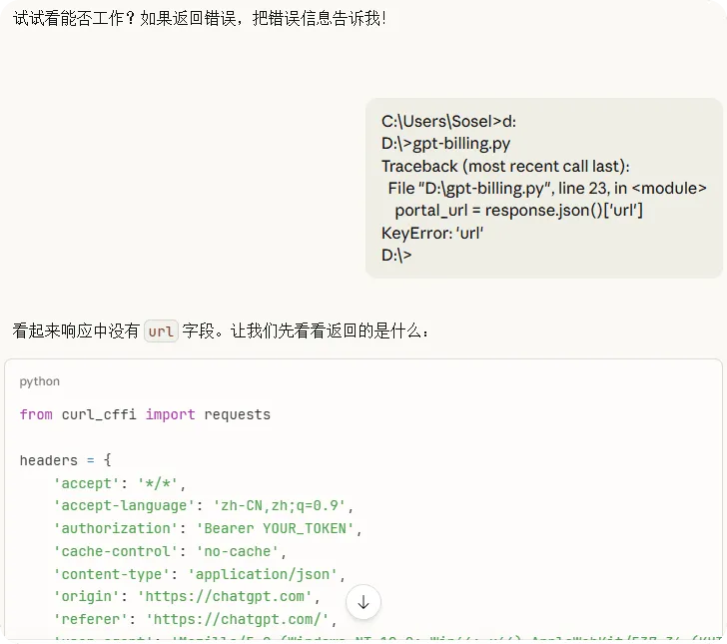The image size is (727, 644).
Task: Click the 'KeyError: 'url'' line in the message
Action: 432,233
